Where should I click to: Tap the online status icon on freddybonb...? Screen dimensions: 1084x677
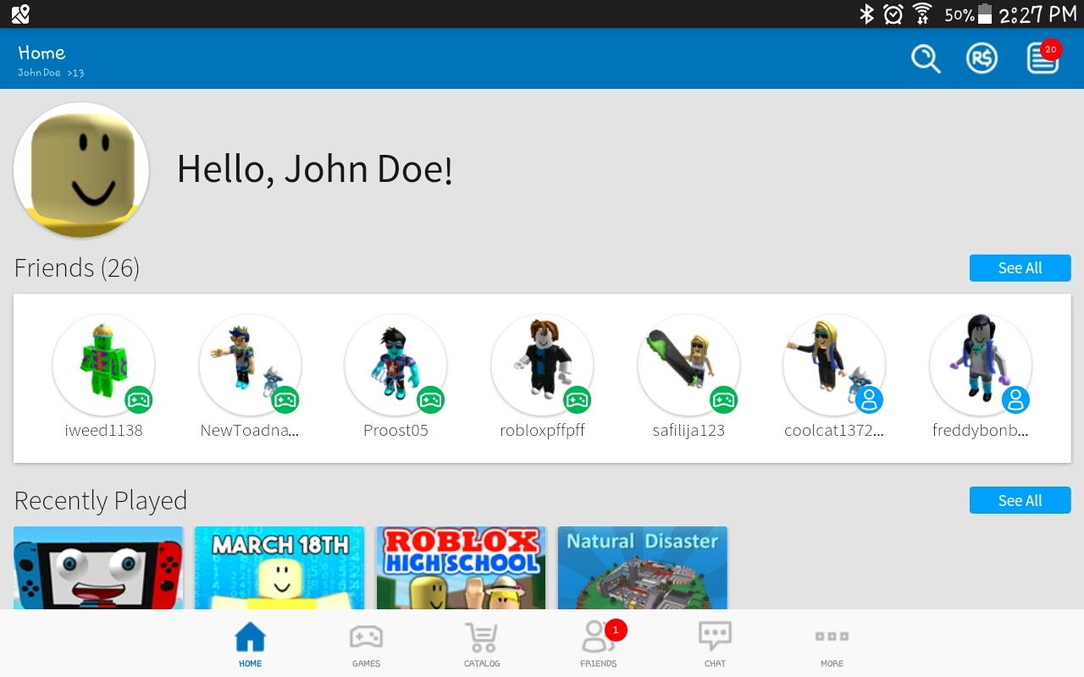pyautogui.click(x=1016, y=399)
